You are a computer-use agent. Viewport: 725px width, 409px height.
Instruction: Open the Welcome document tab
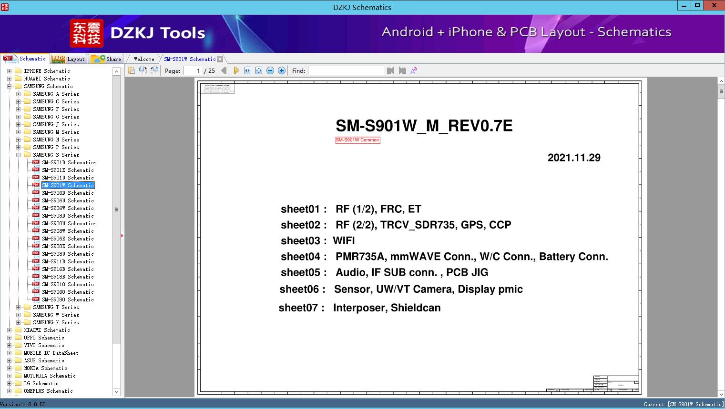pos(144,59)
